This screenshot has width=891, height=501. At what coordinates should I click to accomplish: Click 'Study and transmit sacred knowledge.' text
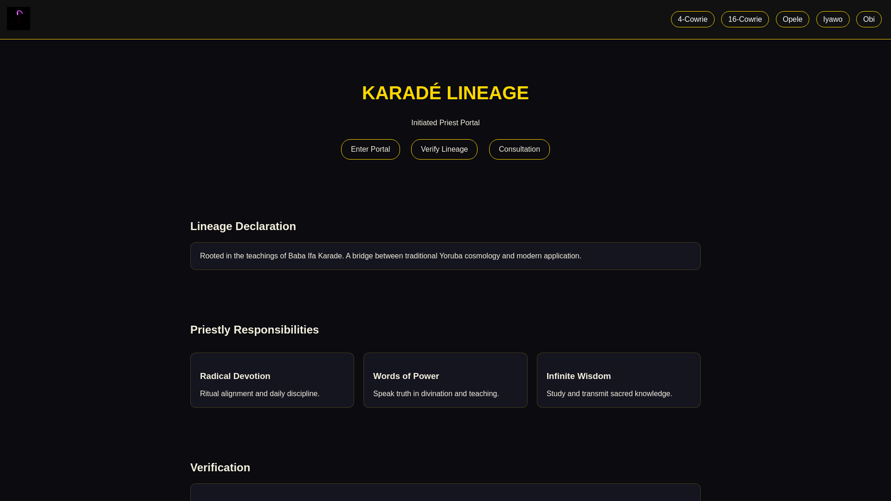pyautogui.click(x=609, y=394)
